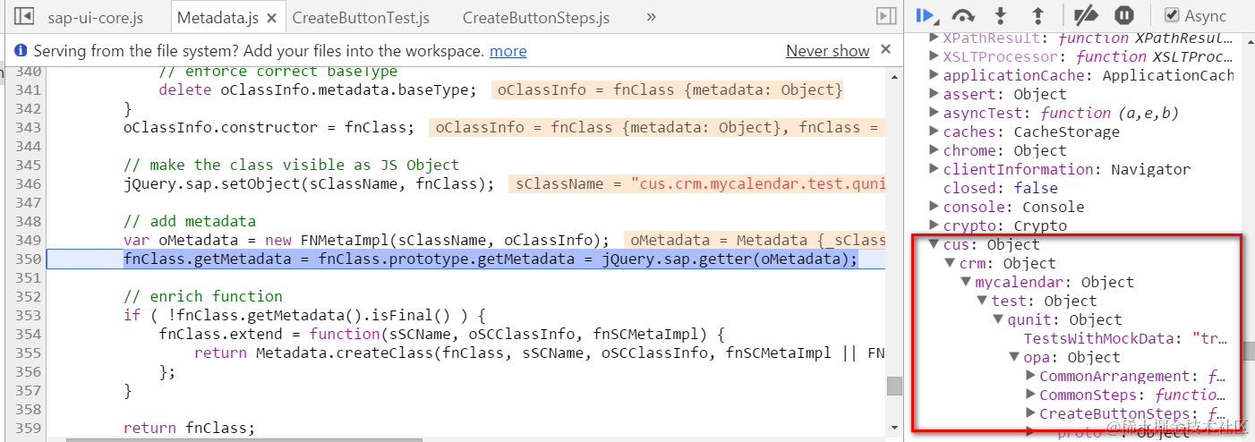This screenshot has width=1255, height=442.
Task: Step out of current function
Action: coord(1038,16)
